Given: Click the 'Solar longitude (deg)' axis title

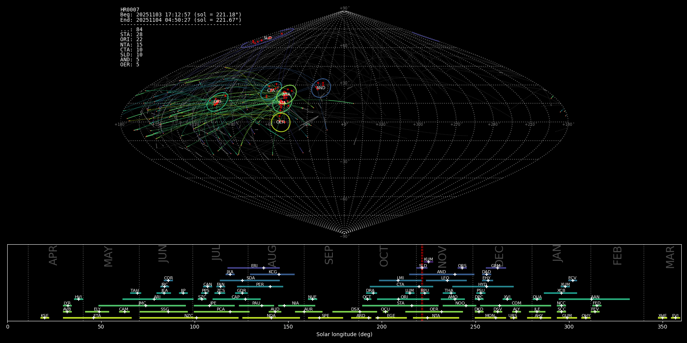Looking at the screenshot, I should [344, 335].
